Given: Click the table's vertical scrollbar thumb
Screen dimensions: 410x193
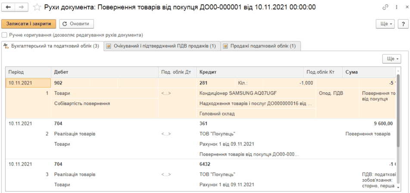Looking at the screenshot, I should [398, 110].
